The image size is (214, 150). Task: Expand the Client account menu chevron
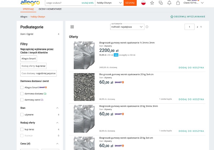point(202,3)
